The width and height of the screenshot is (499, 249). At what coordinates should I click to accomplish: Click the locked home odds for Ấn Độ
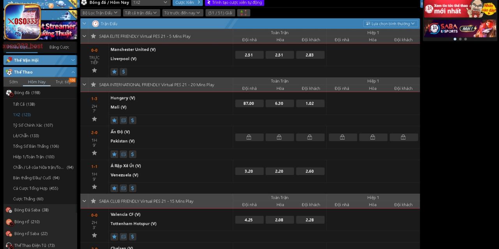(249, 137)
